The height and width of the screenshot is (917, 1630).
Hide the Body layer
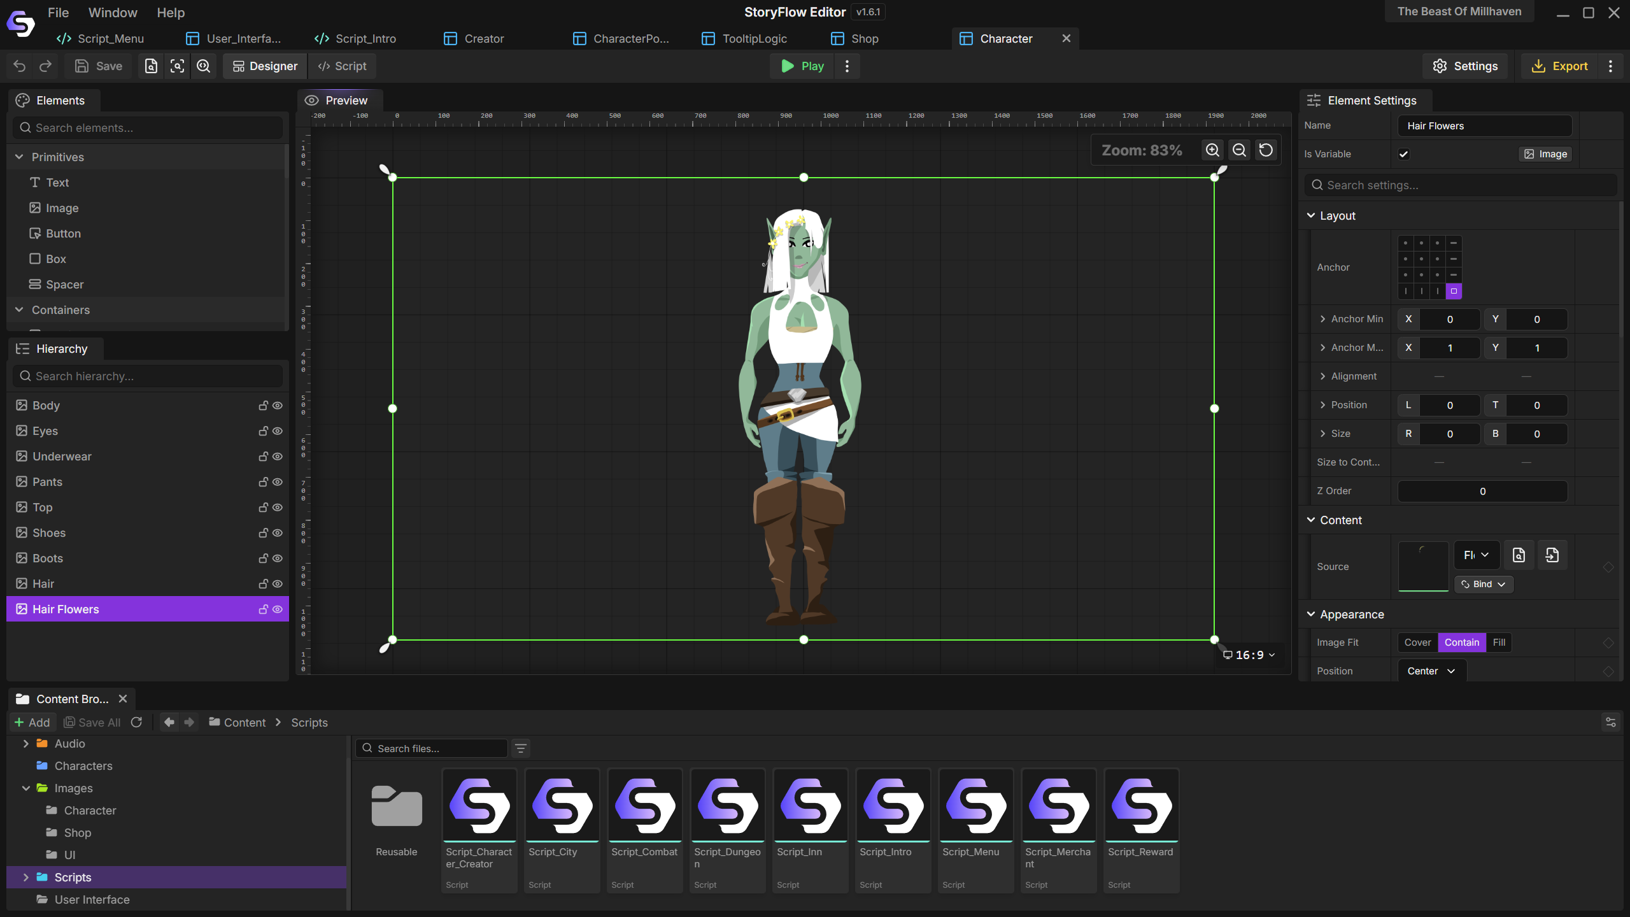tap(278, 406)
